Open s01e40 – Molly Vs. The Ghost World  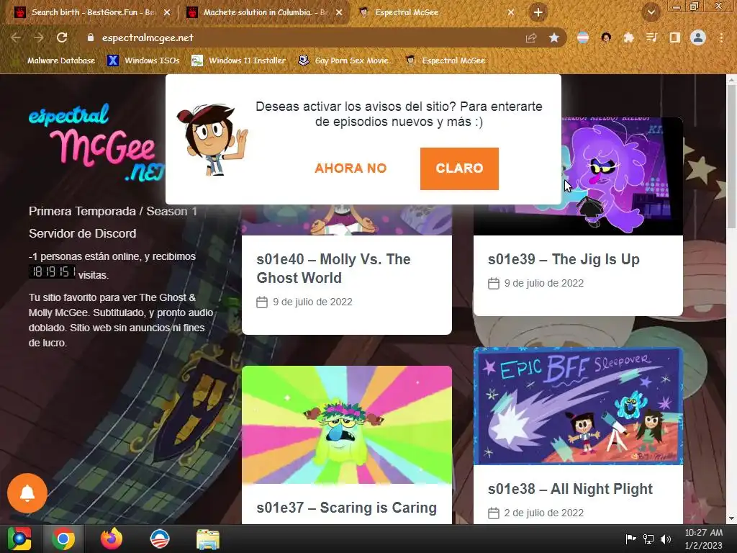coord(333,269)
